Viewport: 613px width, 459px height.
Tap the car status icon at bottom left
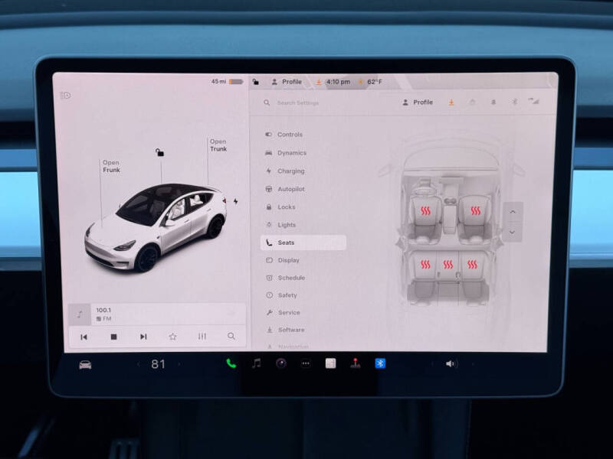click(84, 366)
